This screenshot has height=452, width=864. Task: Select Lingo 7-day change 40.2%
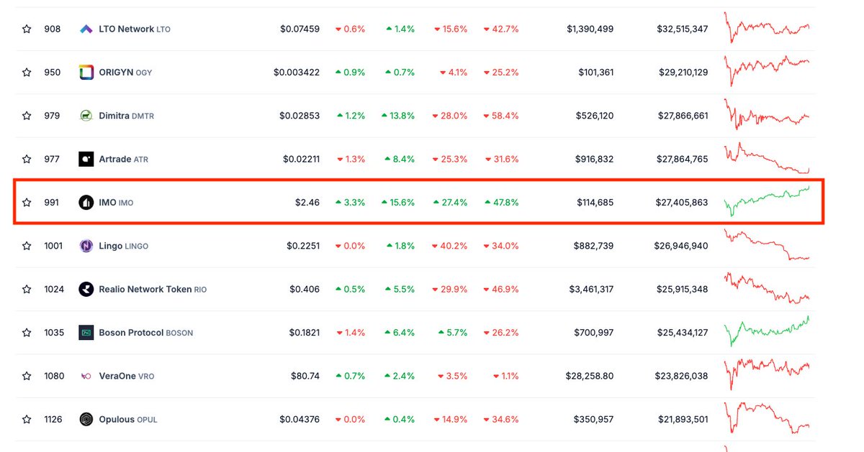(451, 246)
